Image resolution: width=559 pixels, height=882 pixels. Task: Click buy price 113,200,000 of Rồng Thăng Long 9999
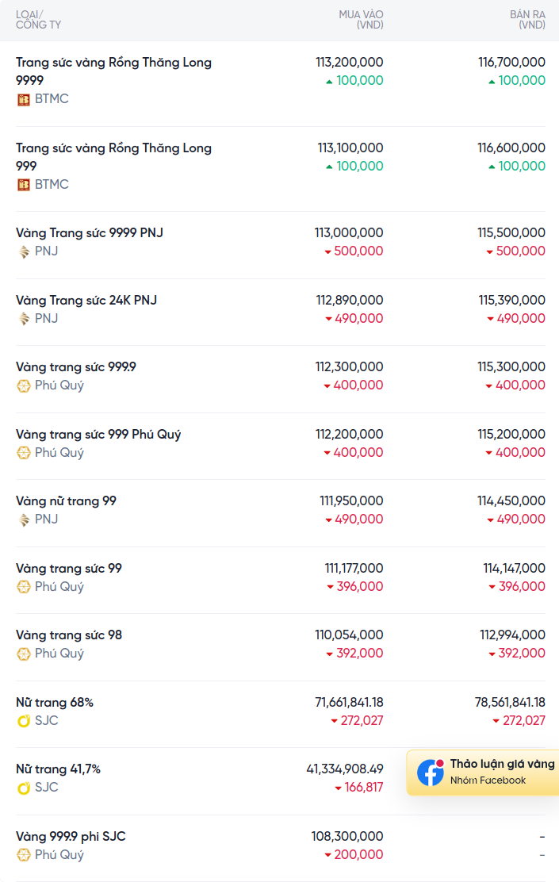click(x=349, y=62)
